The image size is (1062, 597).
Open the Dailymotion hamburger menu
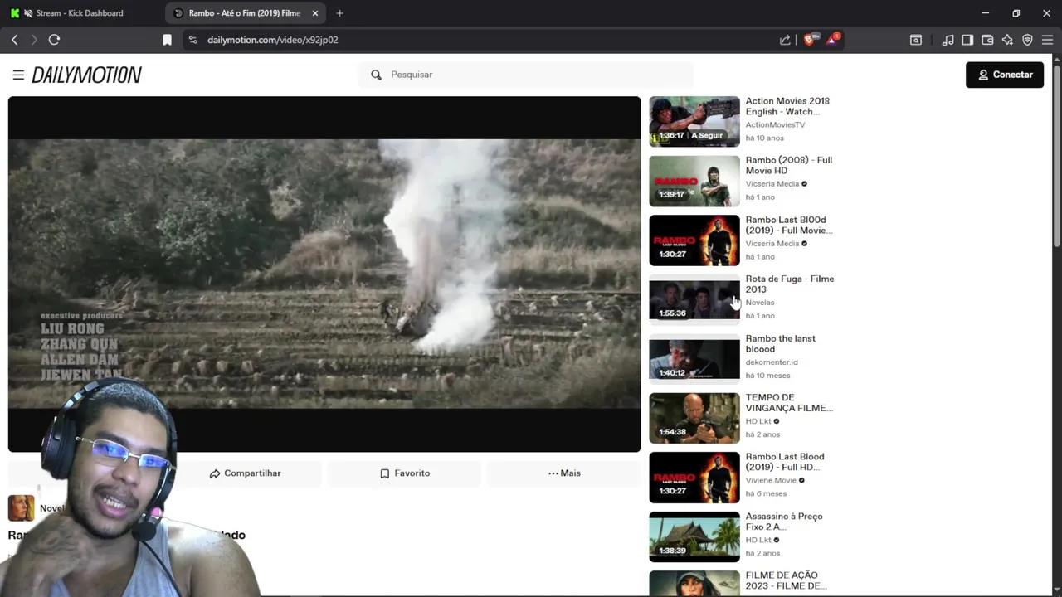[x=18, y=75]
